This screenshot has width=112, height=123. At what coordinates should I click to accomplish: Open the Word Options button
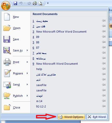[x=71, y=117]
